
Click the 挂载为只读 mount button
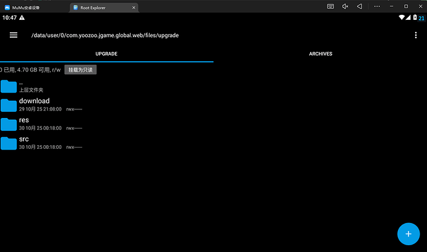click(x=80, y=70)
